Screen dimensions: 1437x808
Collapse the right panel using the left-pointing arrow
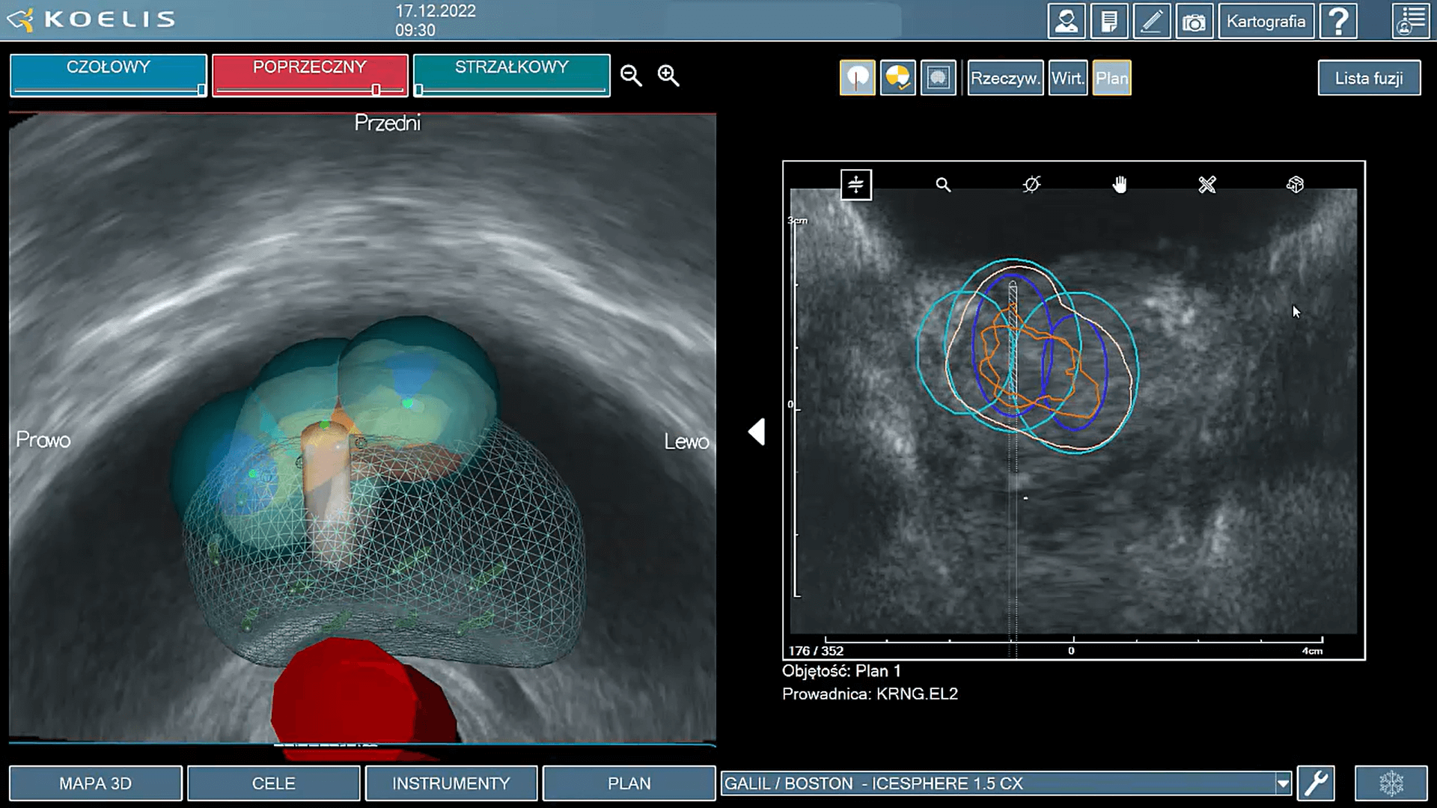tap(757, 432)
